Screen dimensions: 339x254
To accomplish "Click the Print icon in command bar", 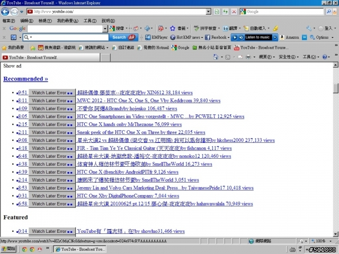I will click(248, 57).
